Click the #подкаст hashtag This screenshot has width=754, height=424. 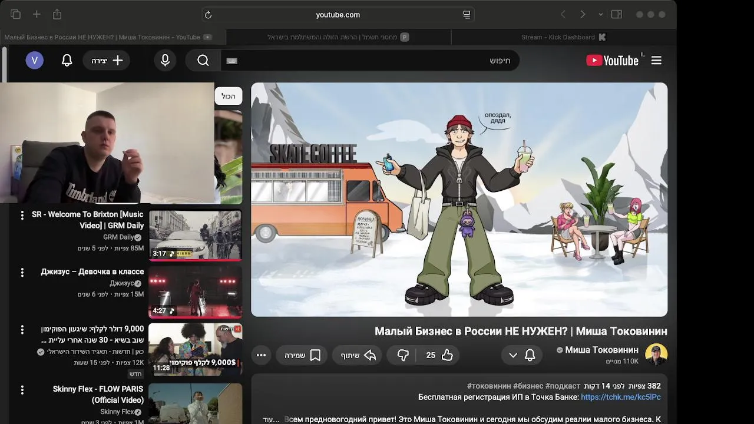[563, 386]
